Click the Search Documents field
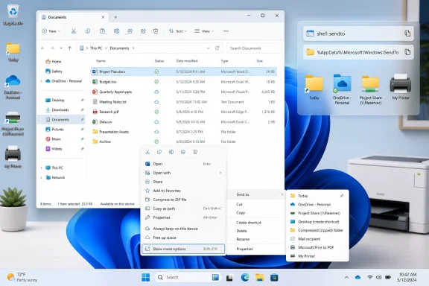This screenshot has width=429, height=286. click(254, 48)
